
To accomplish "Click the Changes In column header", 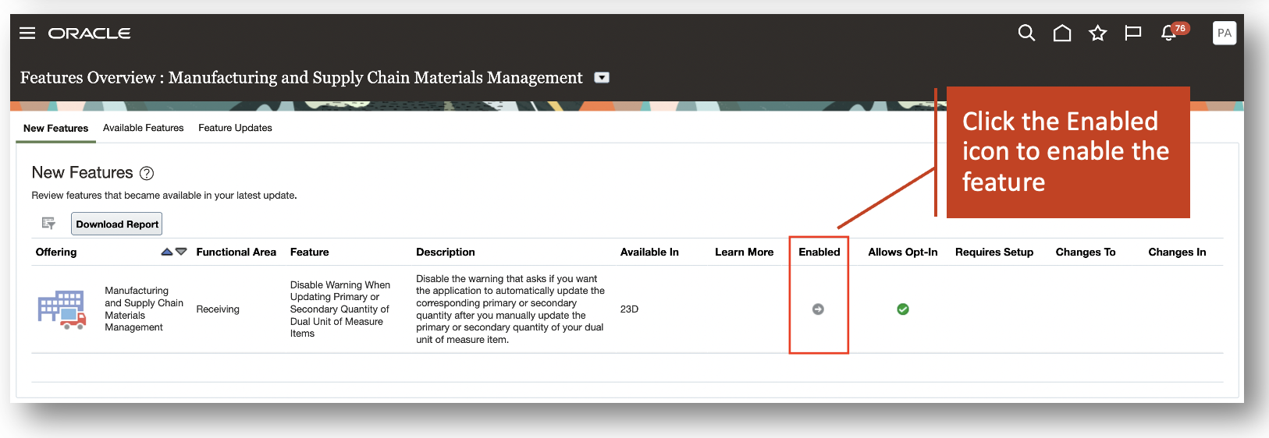I will coord(1177,252).
